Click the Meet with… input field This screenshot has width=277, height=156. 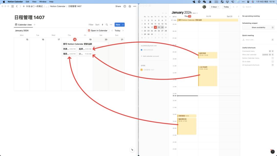(258, 40)
